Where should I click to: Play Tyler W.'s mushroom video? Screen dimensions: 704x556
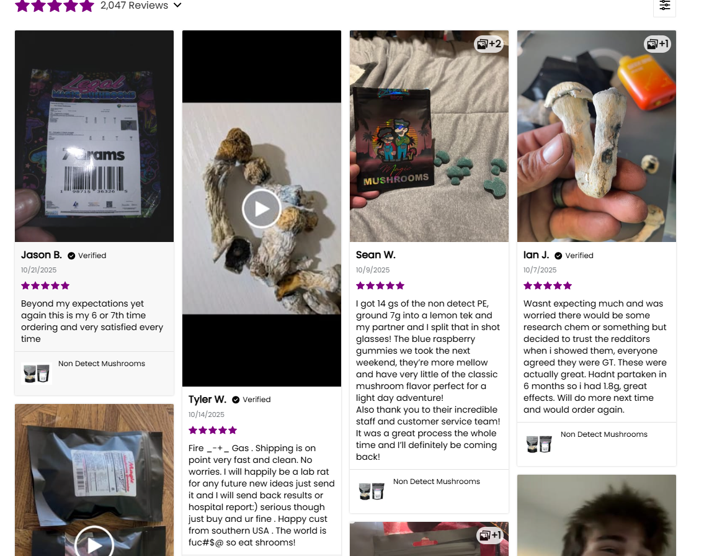262,208
